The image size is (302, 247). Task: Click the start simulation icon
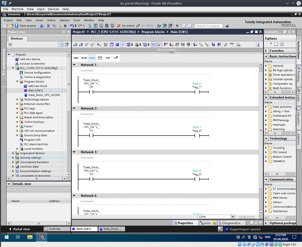tap(107, 26)
